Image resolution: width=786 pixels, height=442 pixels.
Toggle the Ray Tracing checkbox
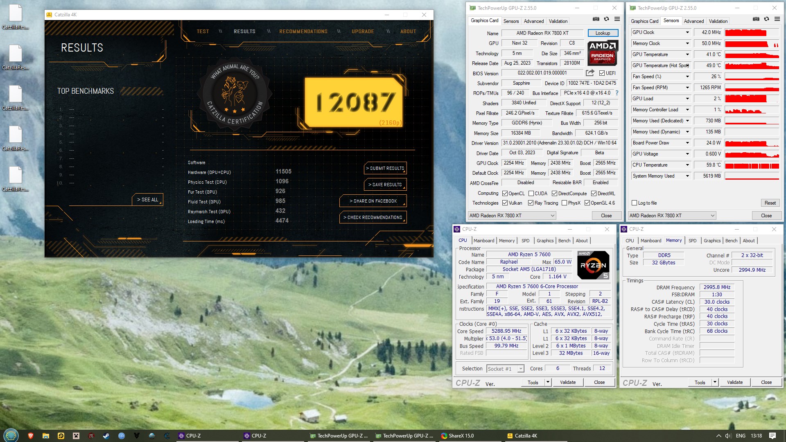click(x=531, y=203)
